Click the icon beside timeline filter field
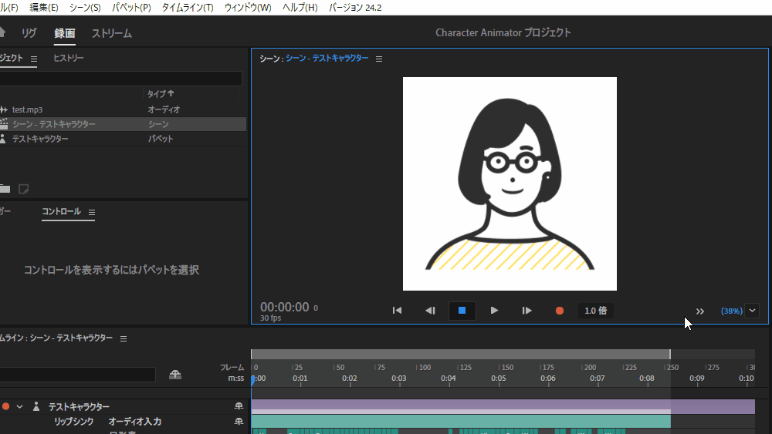The height and width of the screenshot is (434, 772). 175,375
